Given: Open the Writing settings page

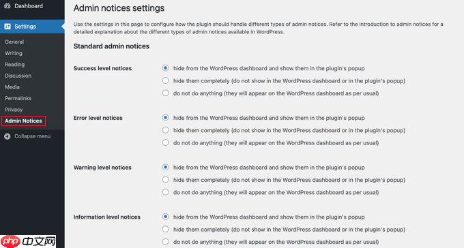Looking at the screenshot, I should pos(14,53).
